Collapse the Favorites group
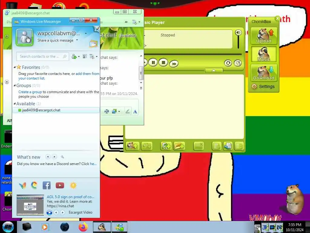Viewport: 310px width, 233px height. click(x=15, y=67)
